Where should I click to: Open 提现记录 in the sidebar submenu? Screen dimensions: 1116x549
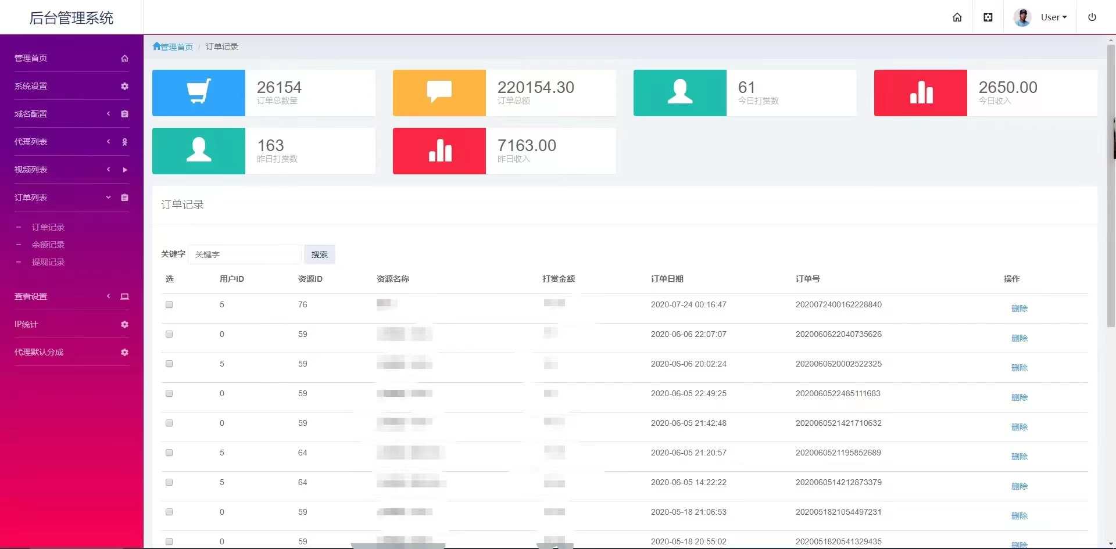click(x=48, y=262)
